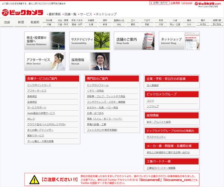Image resolution: width=224 pixels, height=187 pixels.
Task: Select the 立川 store tab
Action: pyautogui.click(x=133, y=20)
